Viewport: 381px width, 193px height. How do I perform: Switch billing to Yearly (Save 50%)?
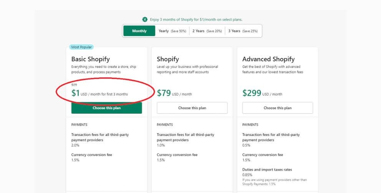coord(172,31)
